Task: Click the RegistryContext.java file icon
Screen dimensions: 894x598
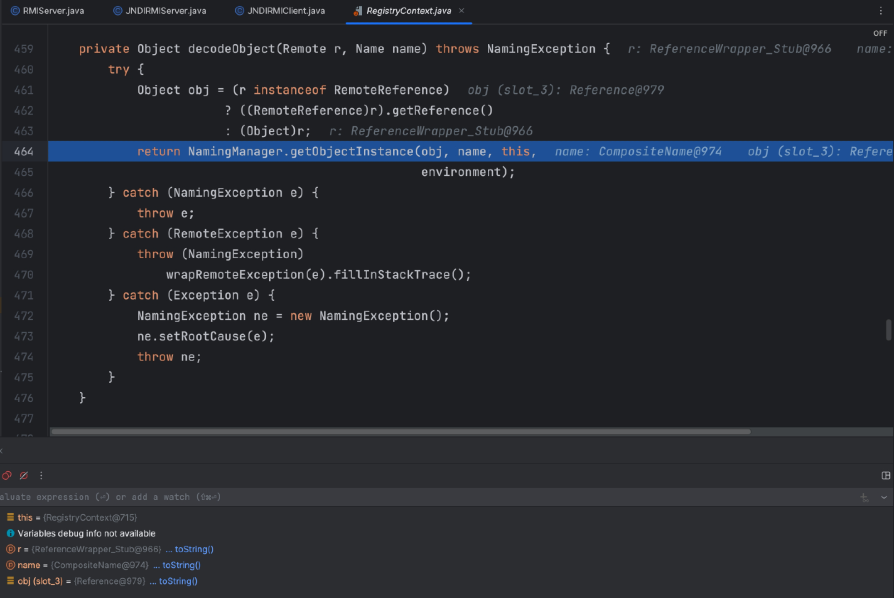Action: point(357,11)
